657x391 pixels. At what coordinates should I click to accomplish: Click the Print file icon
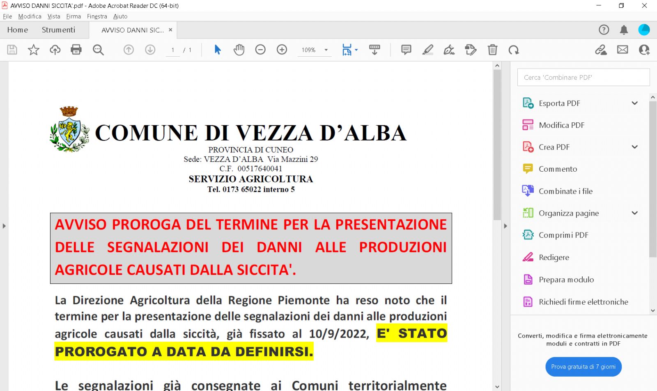click(76, 50)
